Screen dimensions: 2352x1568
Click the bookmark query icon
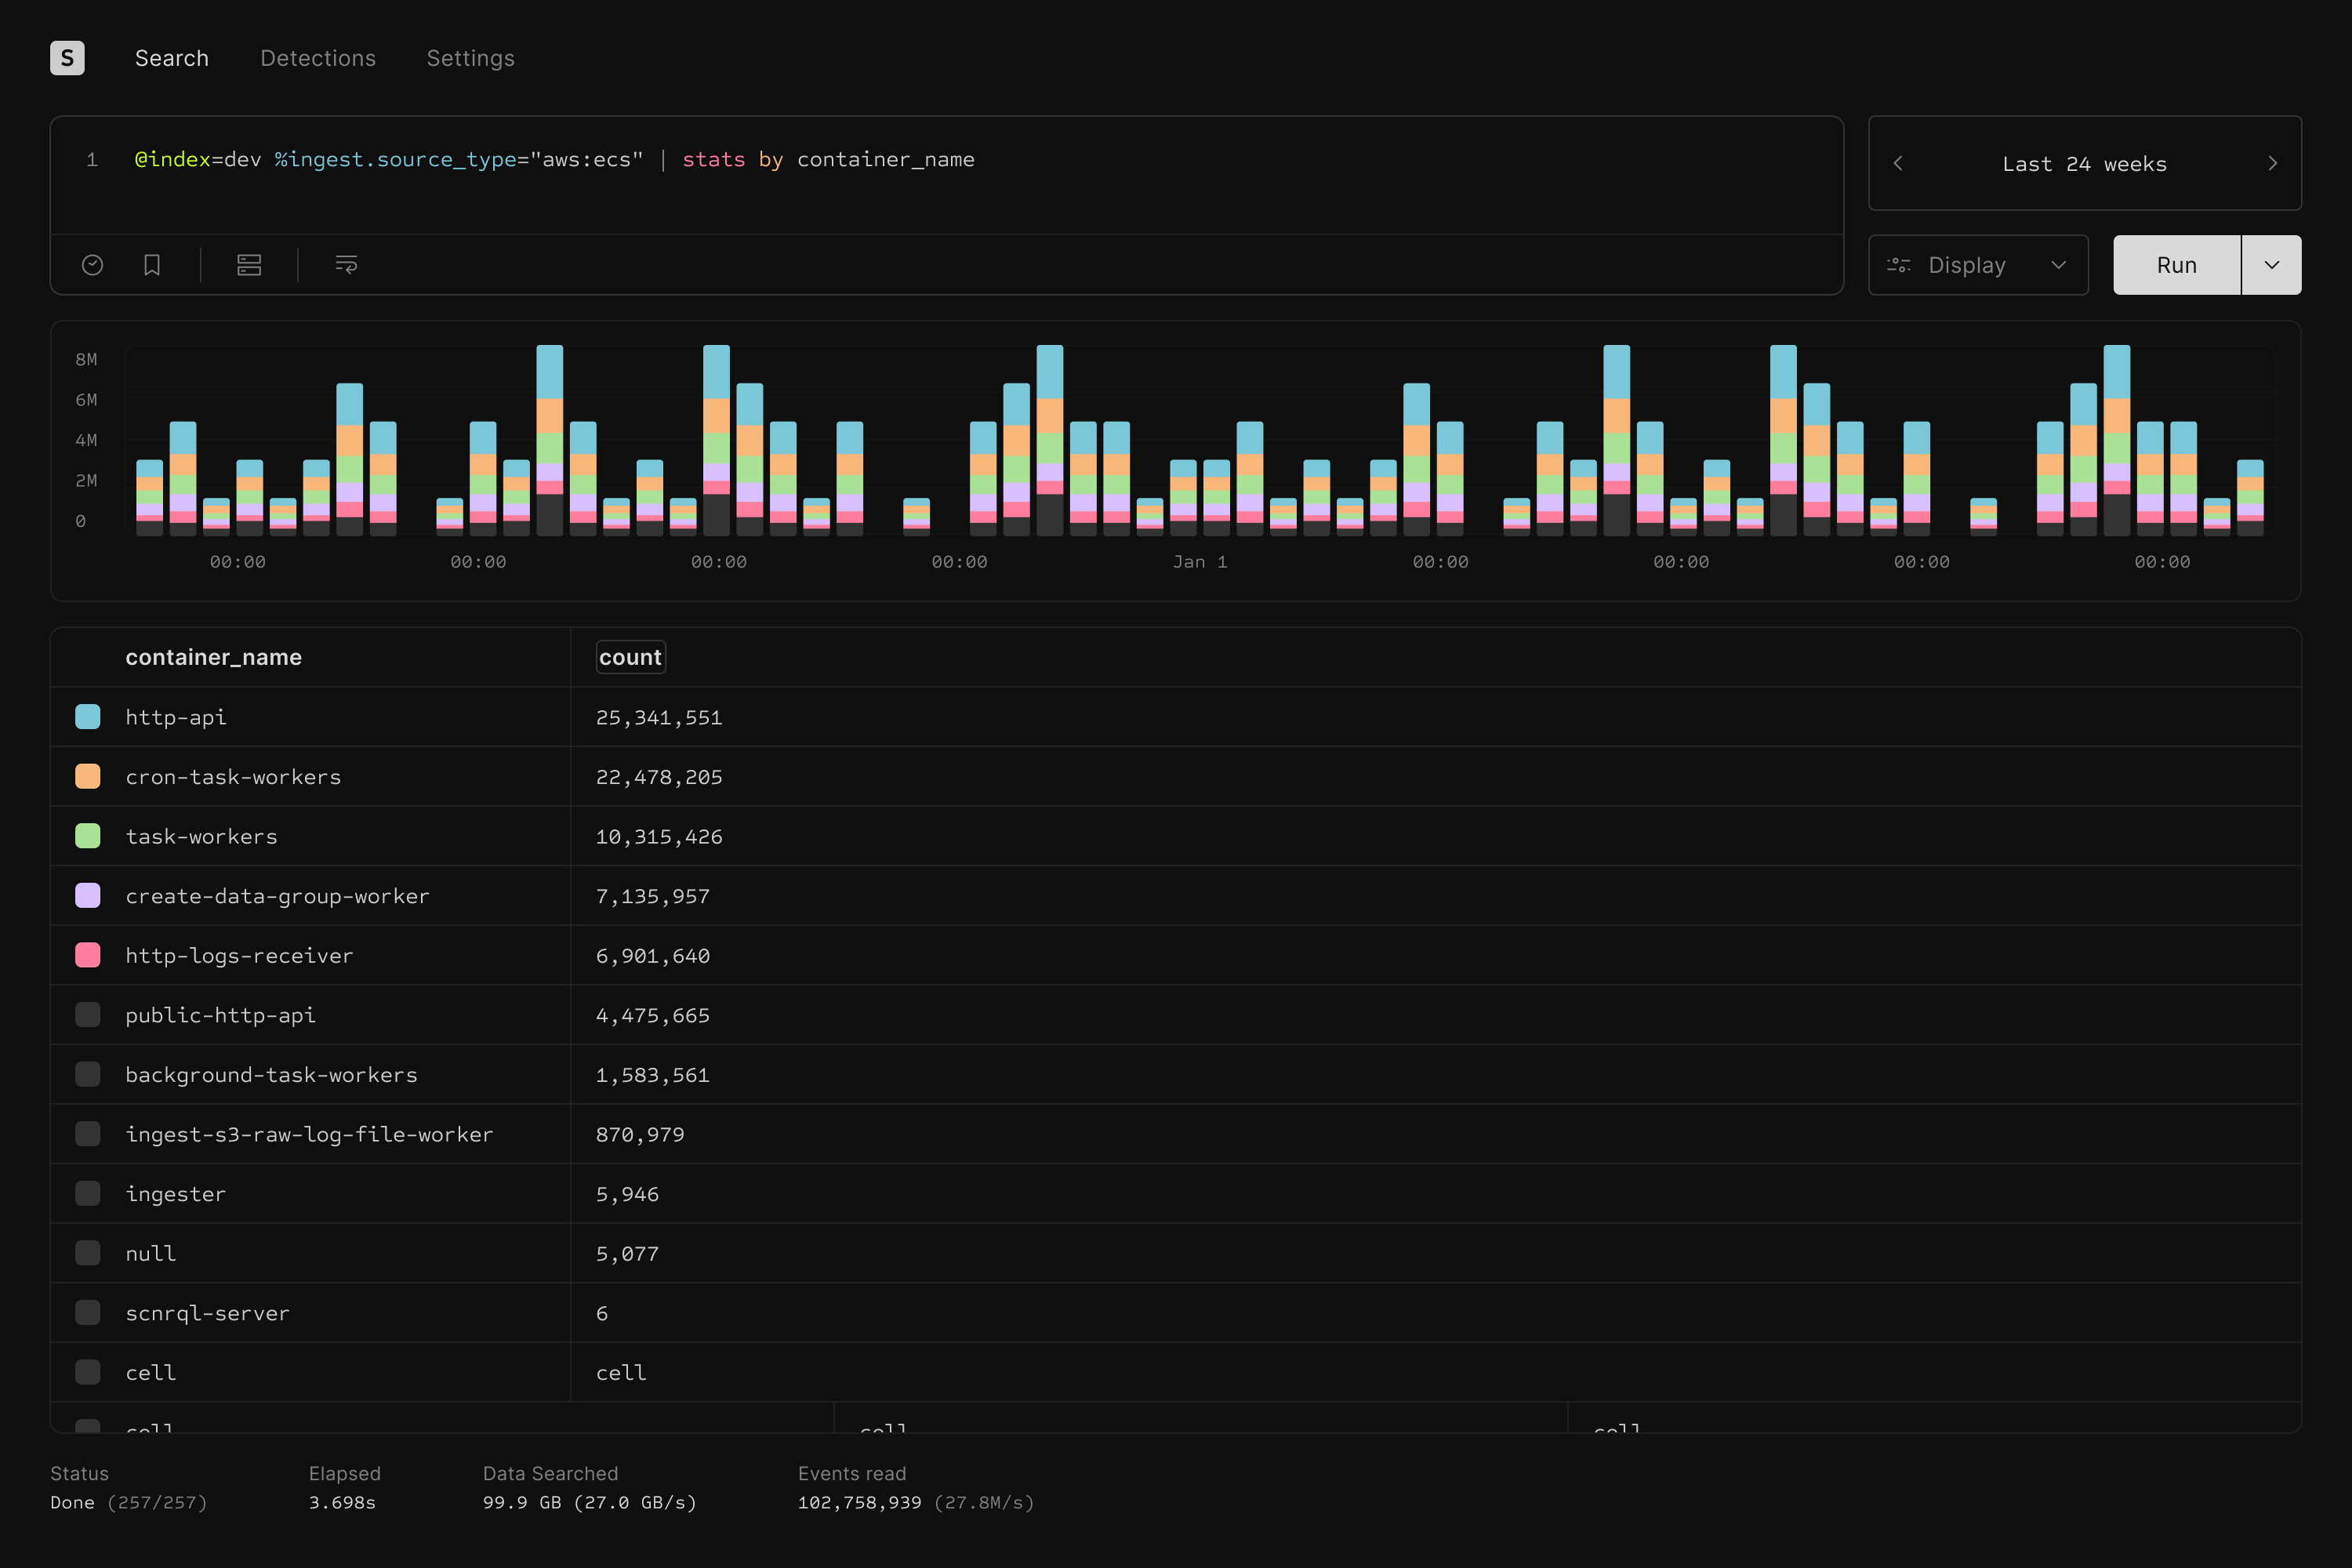152,265
